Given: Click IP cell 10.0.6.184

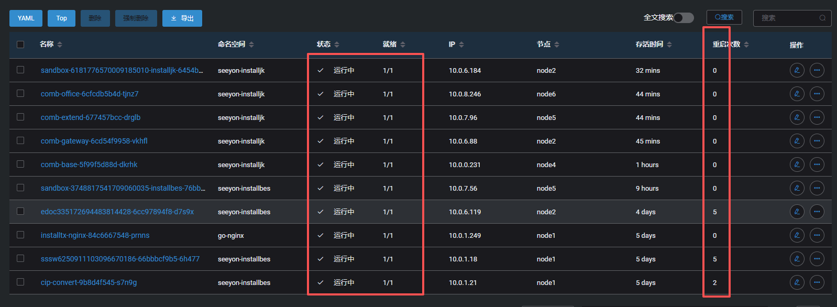Looking at the screenshot, I should [x=465, y=70].
